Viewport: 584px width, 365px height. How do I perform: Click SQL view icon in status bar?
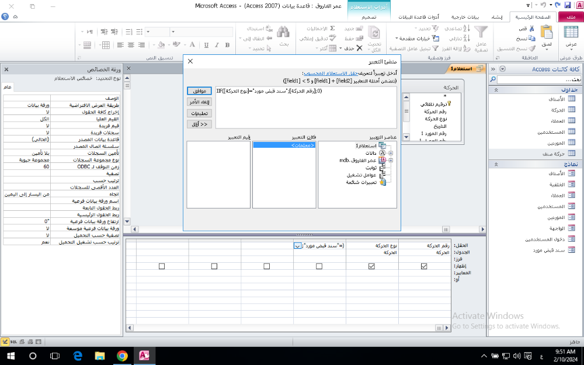point(14,342)
